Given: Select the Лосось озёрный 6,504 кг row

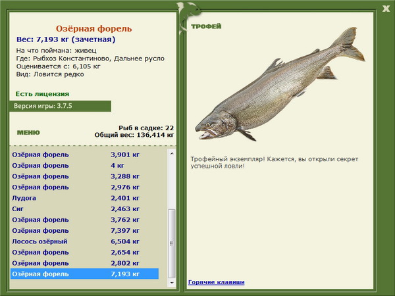Looking at the screenshot, I should [x=85, y=241].
